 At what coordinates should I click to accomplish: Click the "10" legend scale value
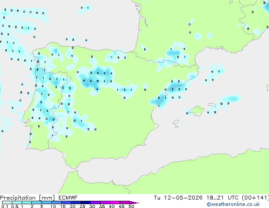coord(53,206)
